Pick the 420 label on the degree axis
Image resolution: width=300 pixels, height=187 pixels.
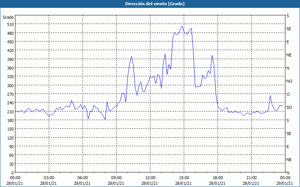click(11, 50)
